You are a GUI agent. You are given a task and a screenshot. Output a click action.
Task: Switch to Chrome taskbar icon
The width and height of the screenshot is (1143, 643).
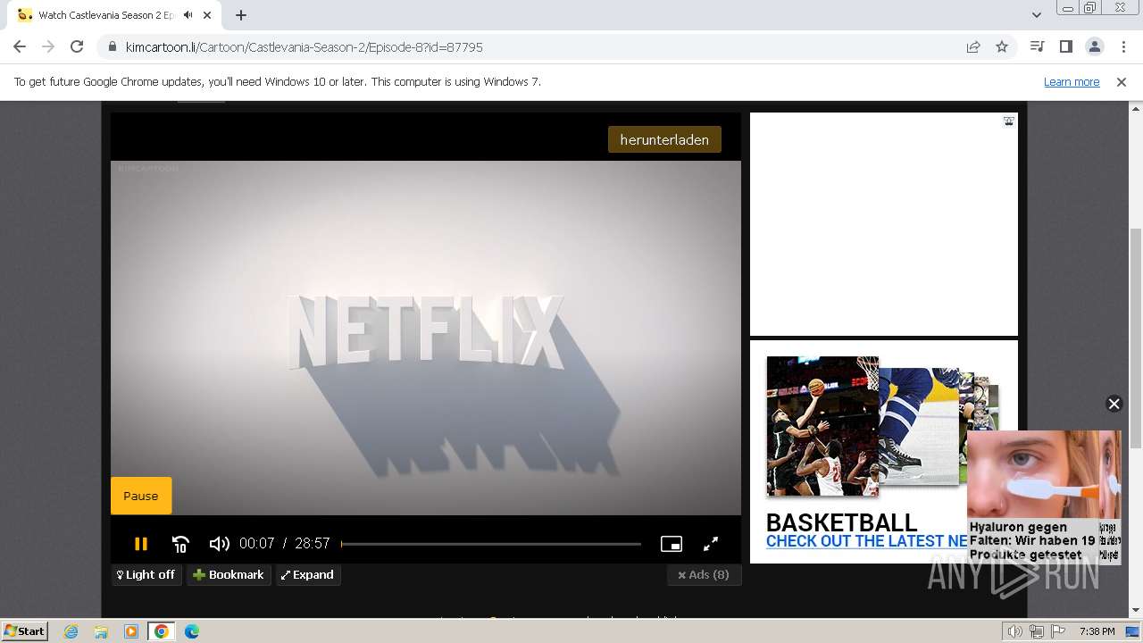[x=162, y=631]
